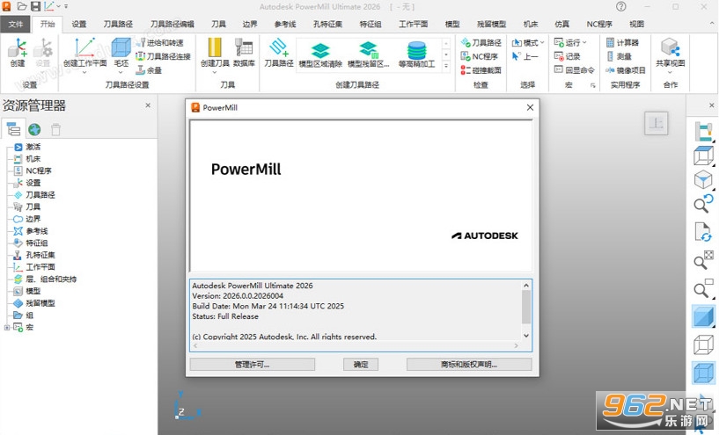
Task: Open 运行 macro dropdown
Action: 570,42
